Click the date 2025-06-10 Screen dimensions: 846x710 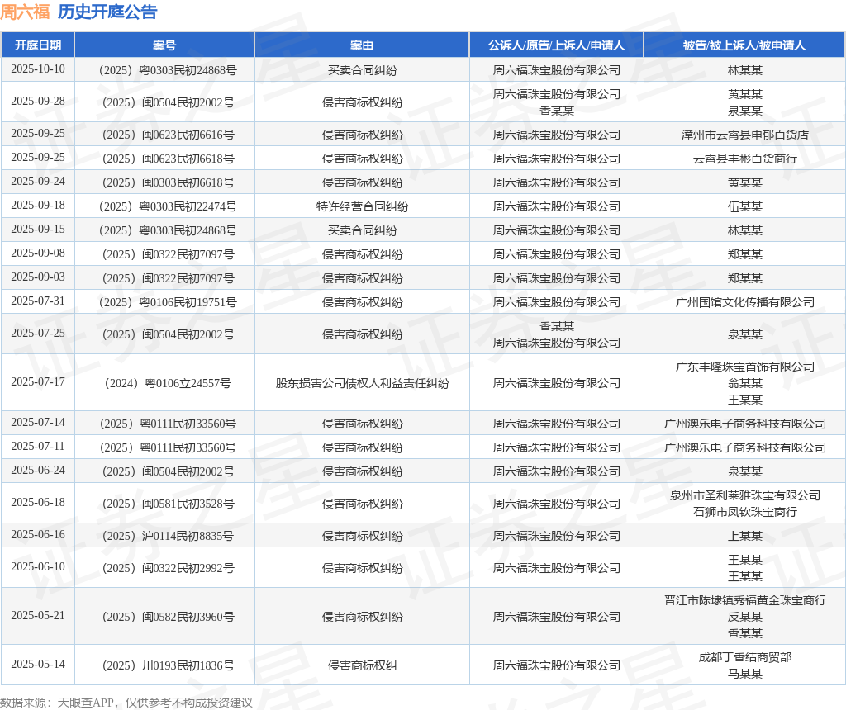point(38,566)
